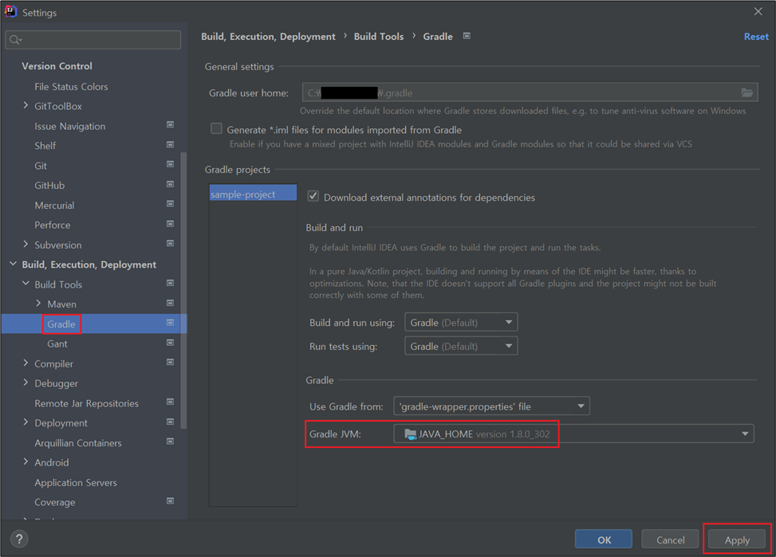This screenshot has height=557, width=776.
Task: Click Reset link
Action: point(756,37)
